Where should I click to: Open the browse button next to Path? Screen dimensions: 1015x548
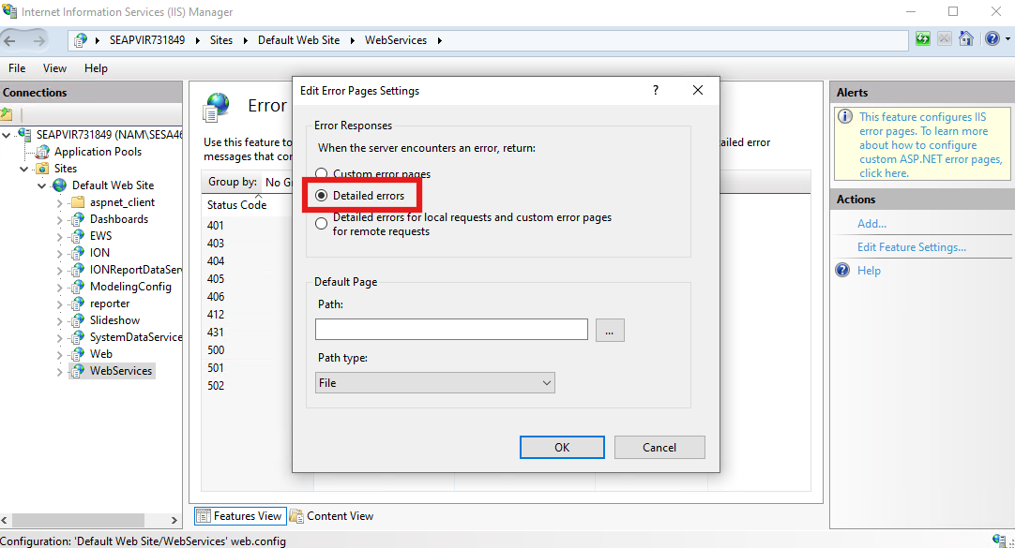tap(610, 331)
